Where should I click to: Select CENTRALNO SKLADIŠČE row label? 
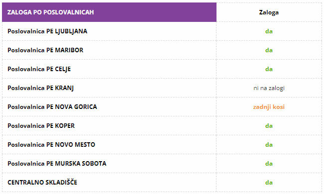coord(42,182)
